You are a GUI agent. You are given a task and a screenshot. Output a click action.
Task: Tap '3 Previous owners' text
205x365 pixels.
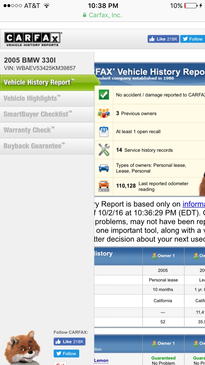(136, 113)
